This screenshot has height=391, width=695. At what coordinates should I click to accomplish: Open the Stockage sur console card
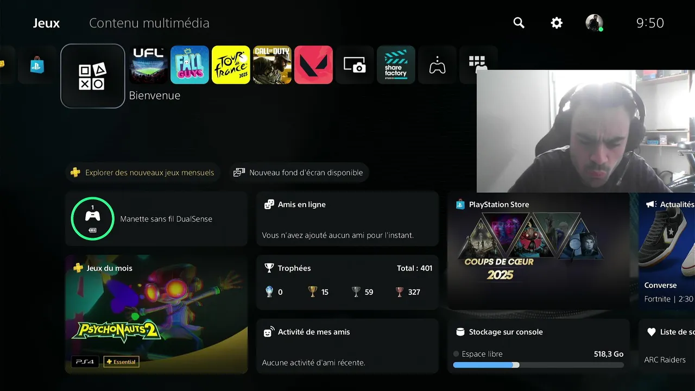coord(539,346)
